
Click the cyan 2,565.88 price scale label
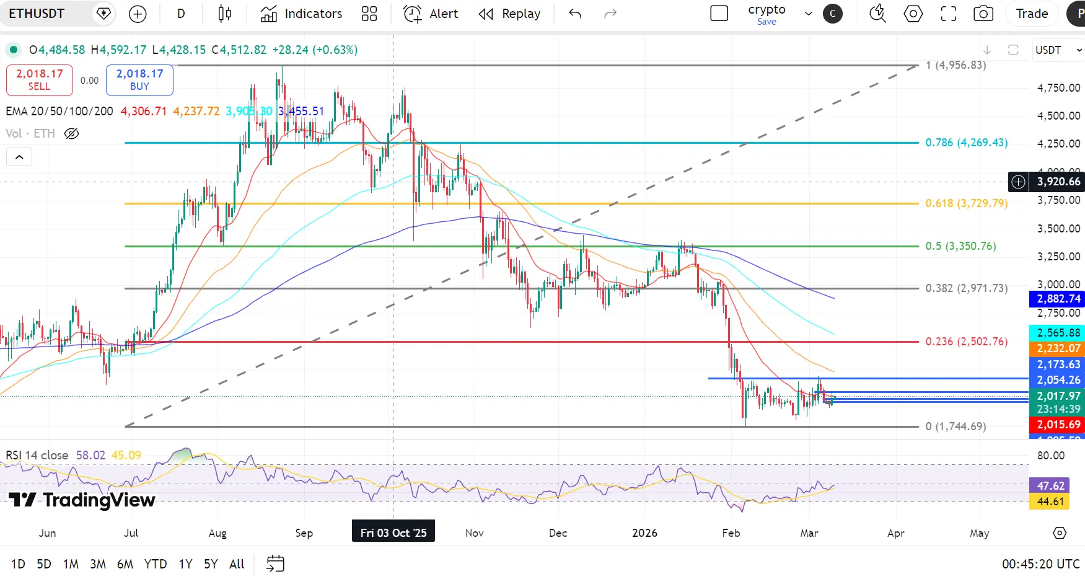tap(1057, 333)
